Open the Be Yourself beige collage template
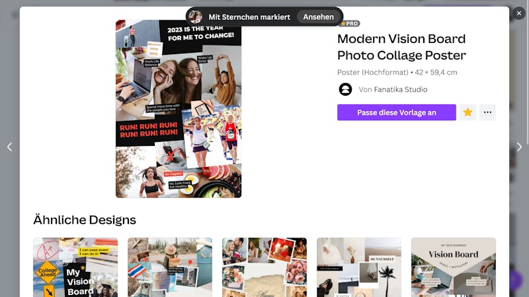Viewport: 529px width, 297px height. point(359,267)
